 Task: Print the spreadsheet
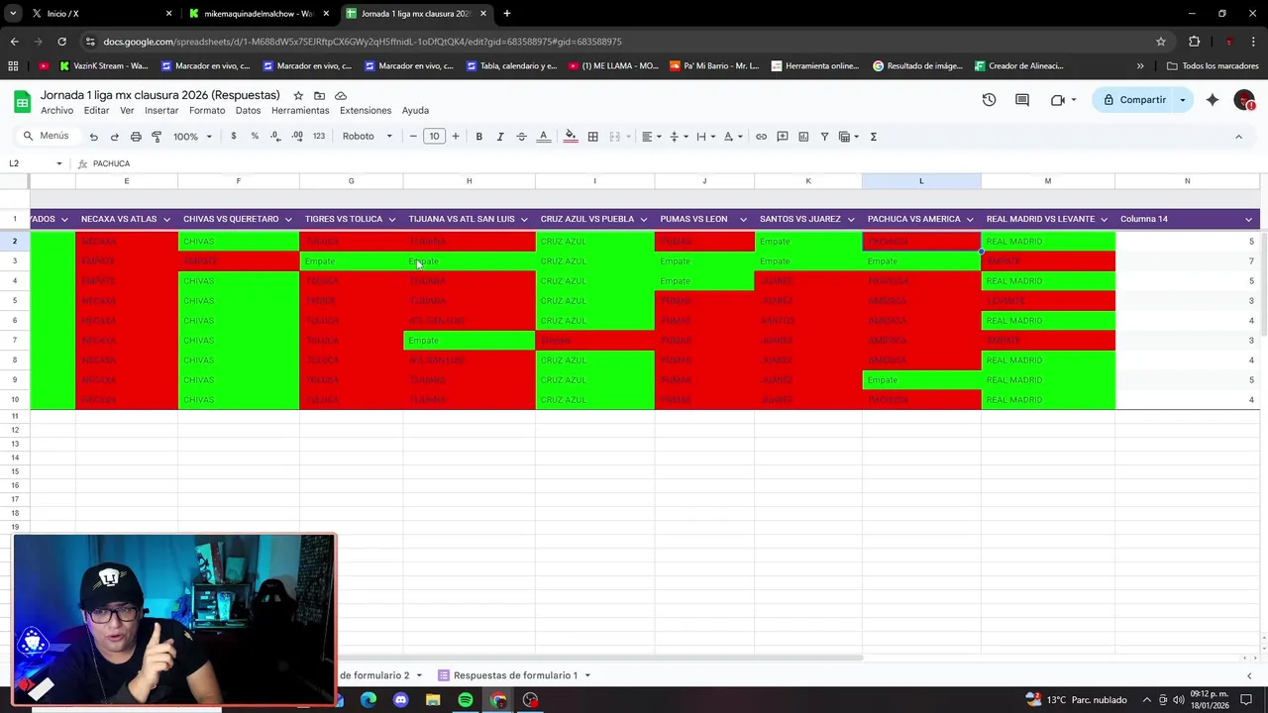[x=136, y=137]
